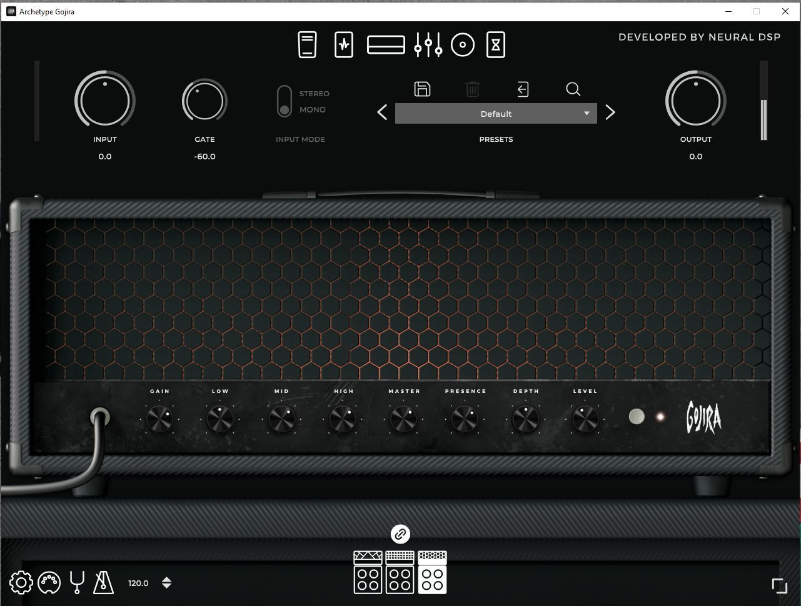Click the INPUT level knob
This screenshot has height=606, width=801.
coord(105,100)
